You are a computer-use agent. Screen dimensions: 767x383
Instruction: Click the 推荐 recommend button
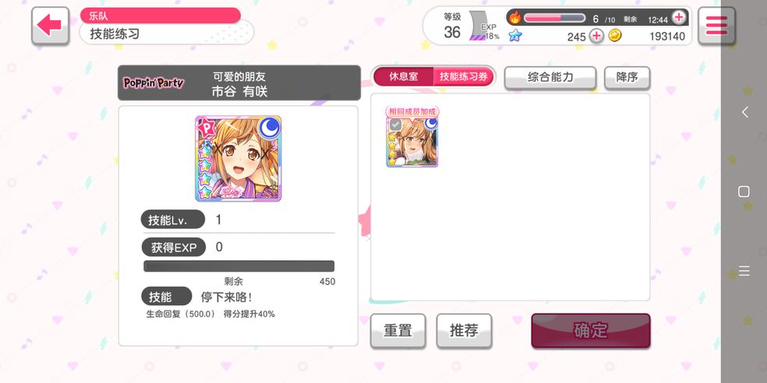click(465, 331)
